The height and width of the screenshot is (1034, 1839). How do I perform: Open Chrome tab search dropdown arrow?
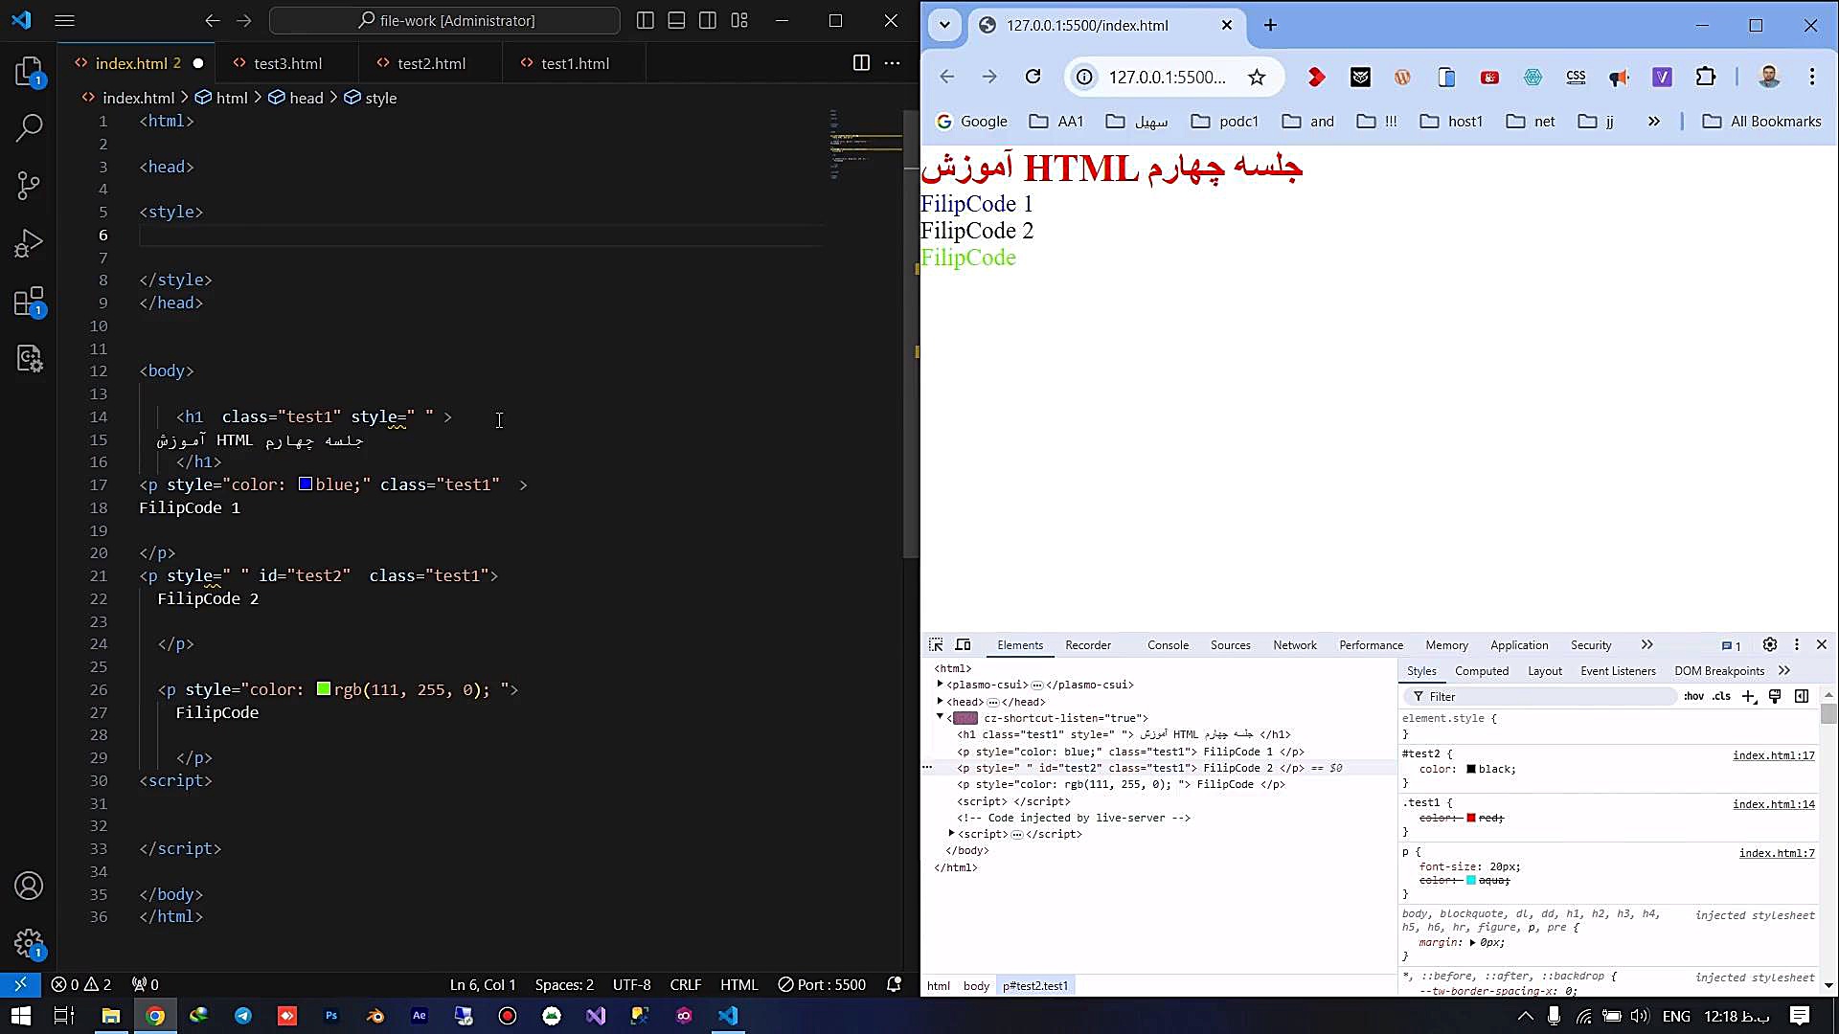pyautogui.click(x=944, y=25)
